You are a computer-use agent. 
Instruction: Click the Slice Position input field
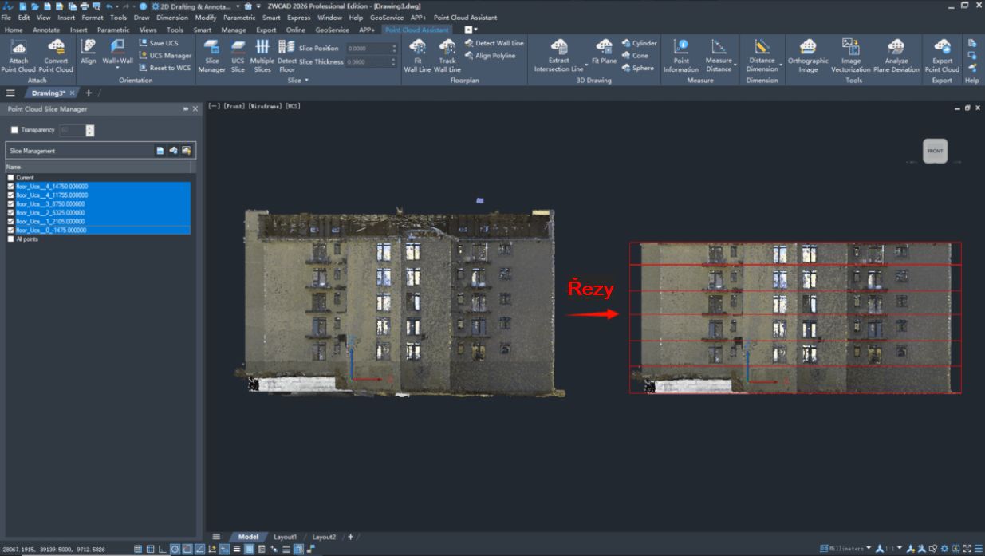368,49
